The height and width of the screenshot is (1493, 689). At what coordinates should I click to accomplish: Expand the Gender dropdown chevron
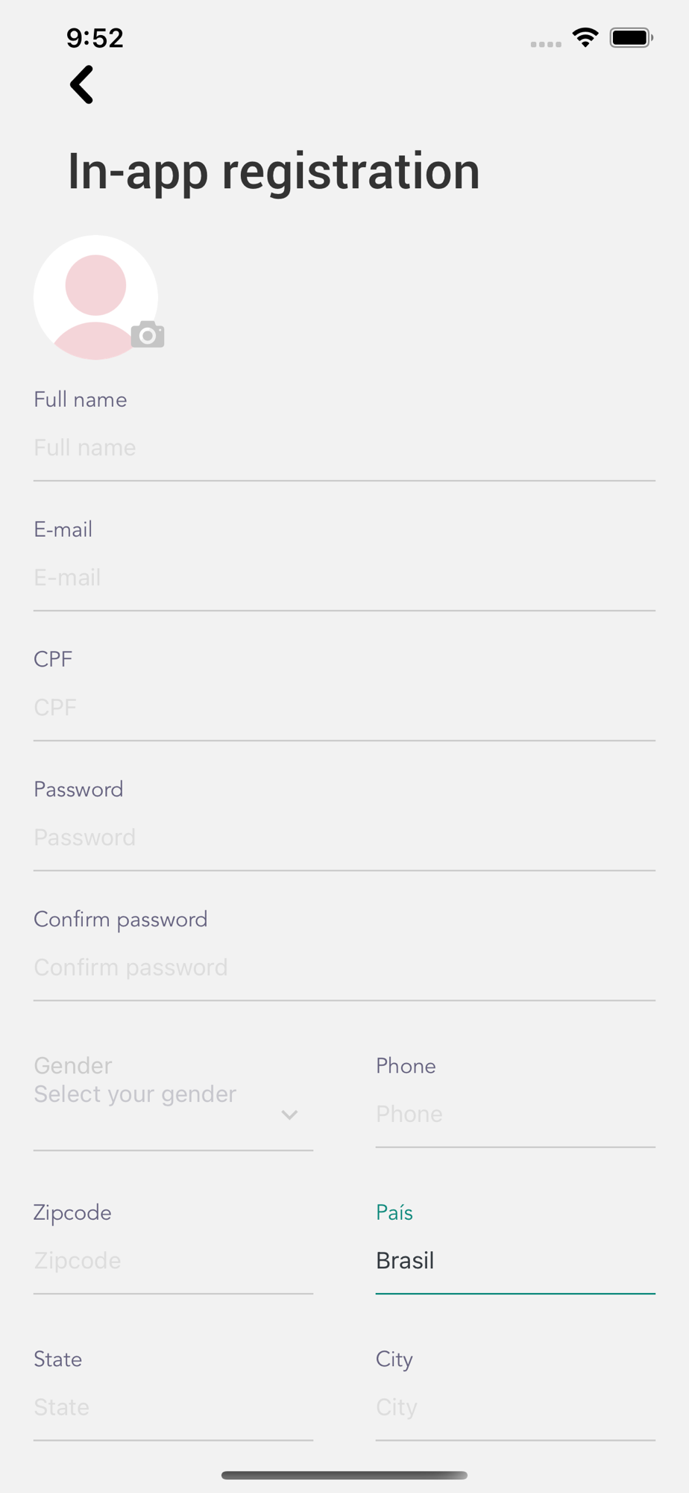289,1115
